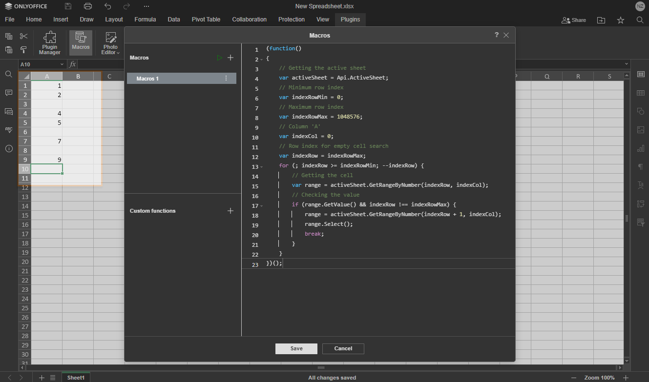Select the Sheet1 tab
The image size is (649, 382).
(76, 378)
